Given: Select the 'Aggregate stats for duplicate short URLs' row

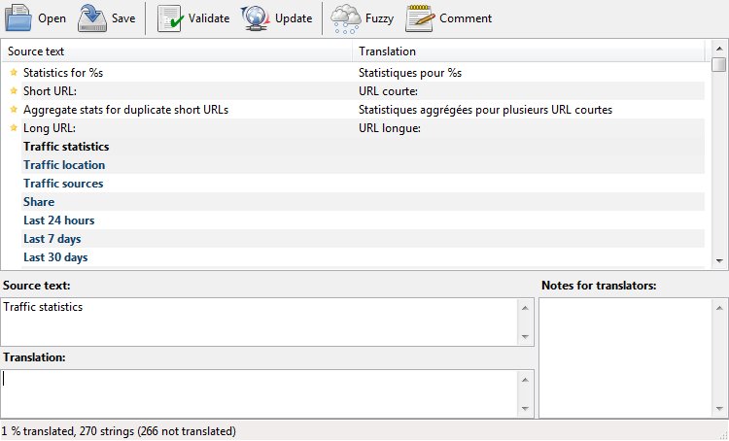Looking at the screenshot, I should [125, 110].
